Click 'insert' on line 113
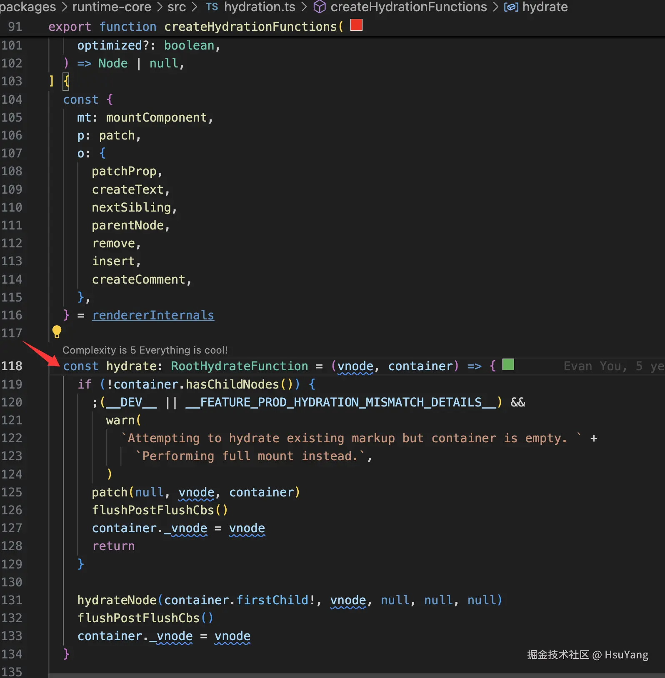Image resolution: width=665 pixels, height=678 pixels. [113, 261]
